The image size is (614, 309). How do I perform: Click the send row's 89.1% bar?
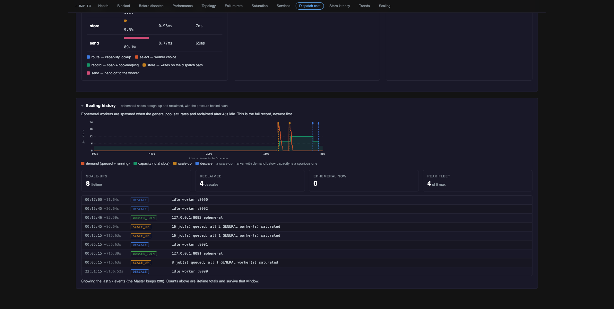pos(136,38)
